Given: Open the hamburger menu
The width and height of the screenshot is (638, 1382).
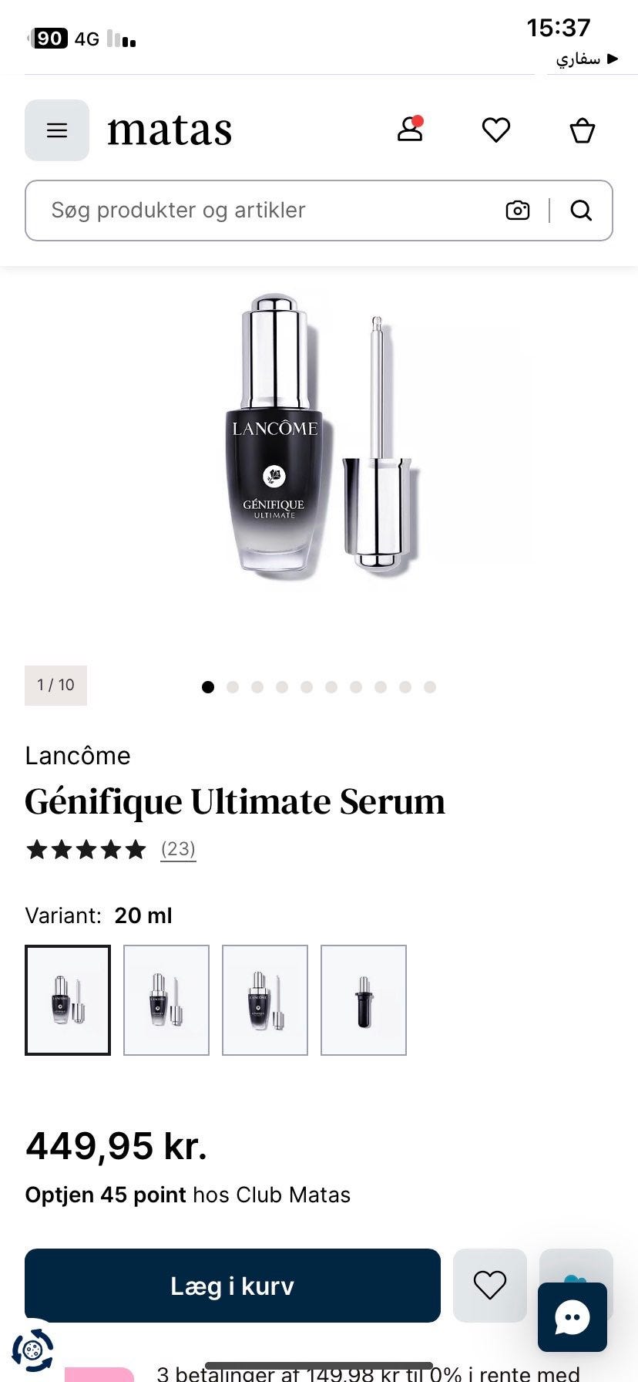Looking at the screenshot, I should point(57,130).
